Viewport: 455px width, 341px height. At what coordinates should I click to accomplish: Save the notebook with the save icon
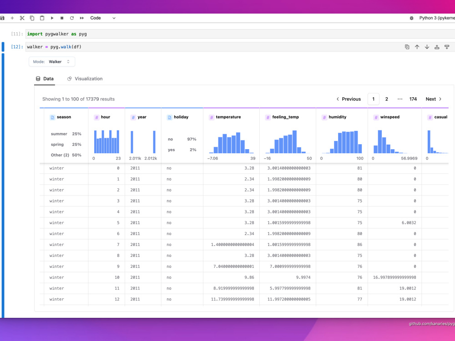pyautogui.click(x=2, y=18)
